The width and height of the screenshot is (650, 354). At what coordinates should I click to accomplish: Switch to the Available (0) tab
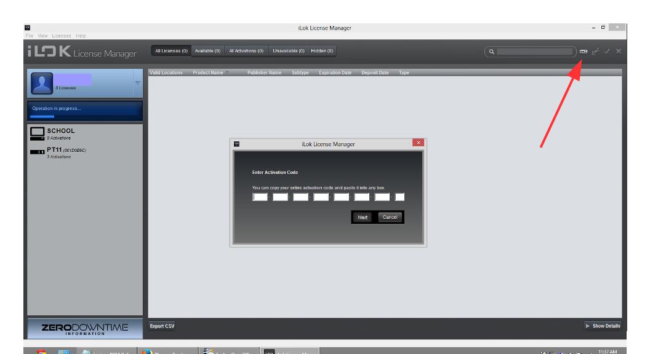[207, 51]
